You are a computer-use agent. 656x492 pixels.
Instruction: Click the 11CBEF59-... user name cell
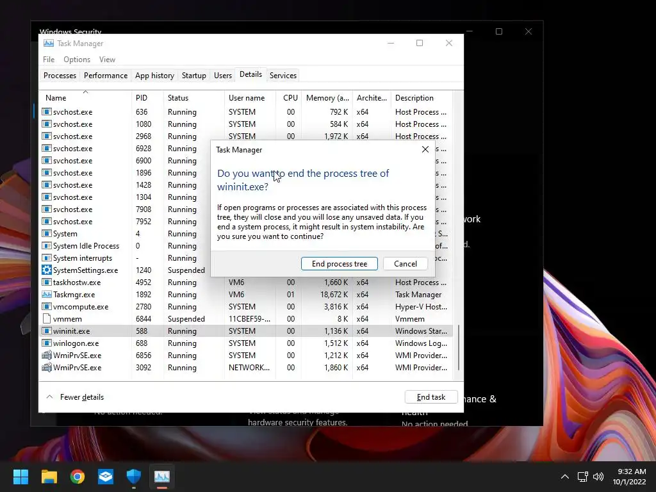pyautogui.click(x=249, y=318)
